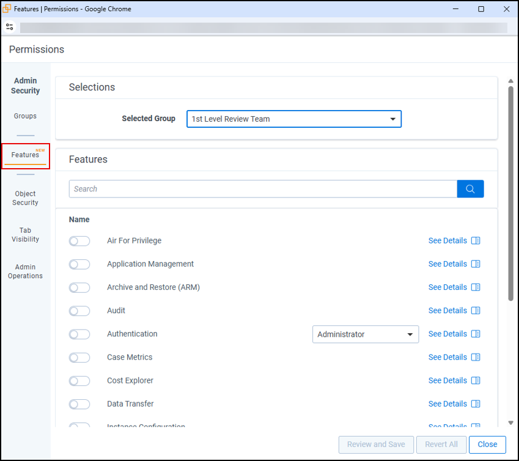View details of Archive and Restore (ARM)
Image resolution: width=519 pixels, height=461 pixels.
447,287
